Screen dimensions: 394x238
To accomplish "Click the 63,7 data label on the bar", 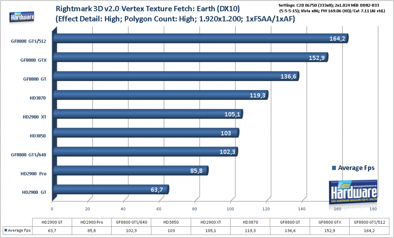I will [157, 190].
